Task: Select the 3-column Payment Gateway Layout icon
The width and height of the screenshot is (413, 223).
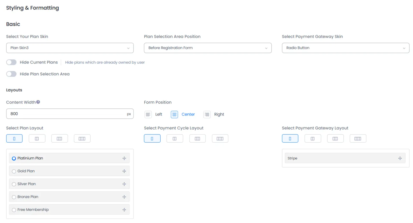Action: click(335, 138)
